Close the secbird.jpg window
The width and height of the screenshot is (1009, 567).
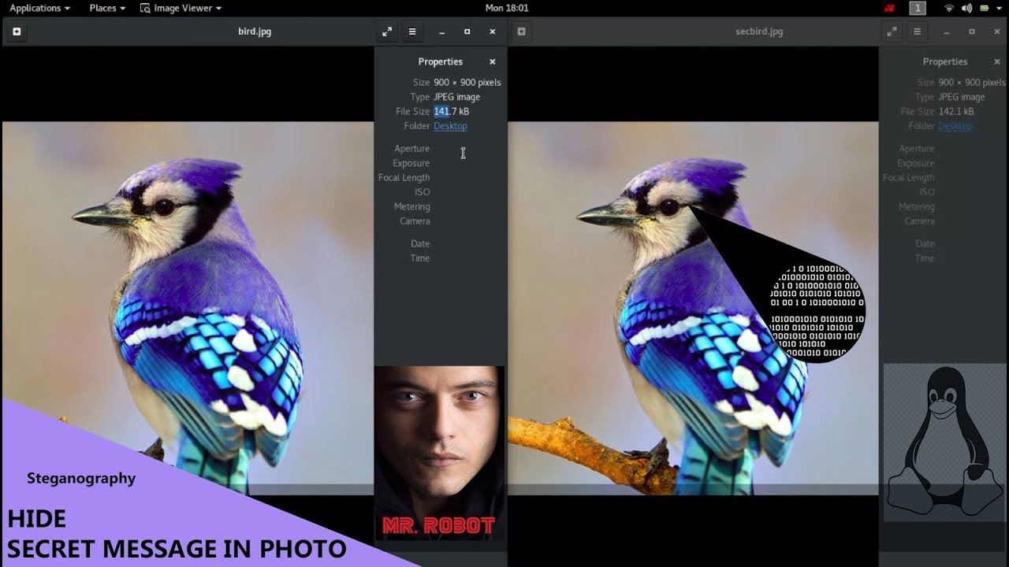(x=996, y=31)
